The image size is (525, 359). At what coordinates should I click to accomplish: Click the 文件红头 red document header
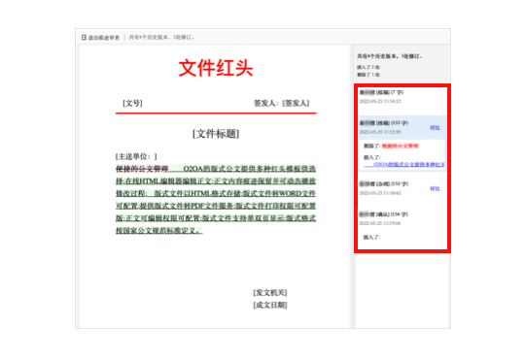(216, 68)
